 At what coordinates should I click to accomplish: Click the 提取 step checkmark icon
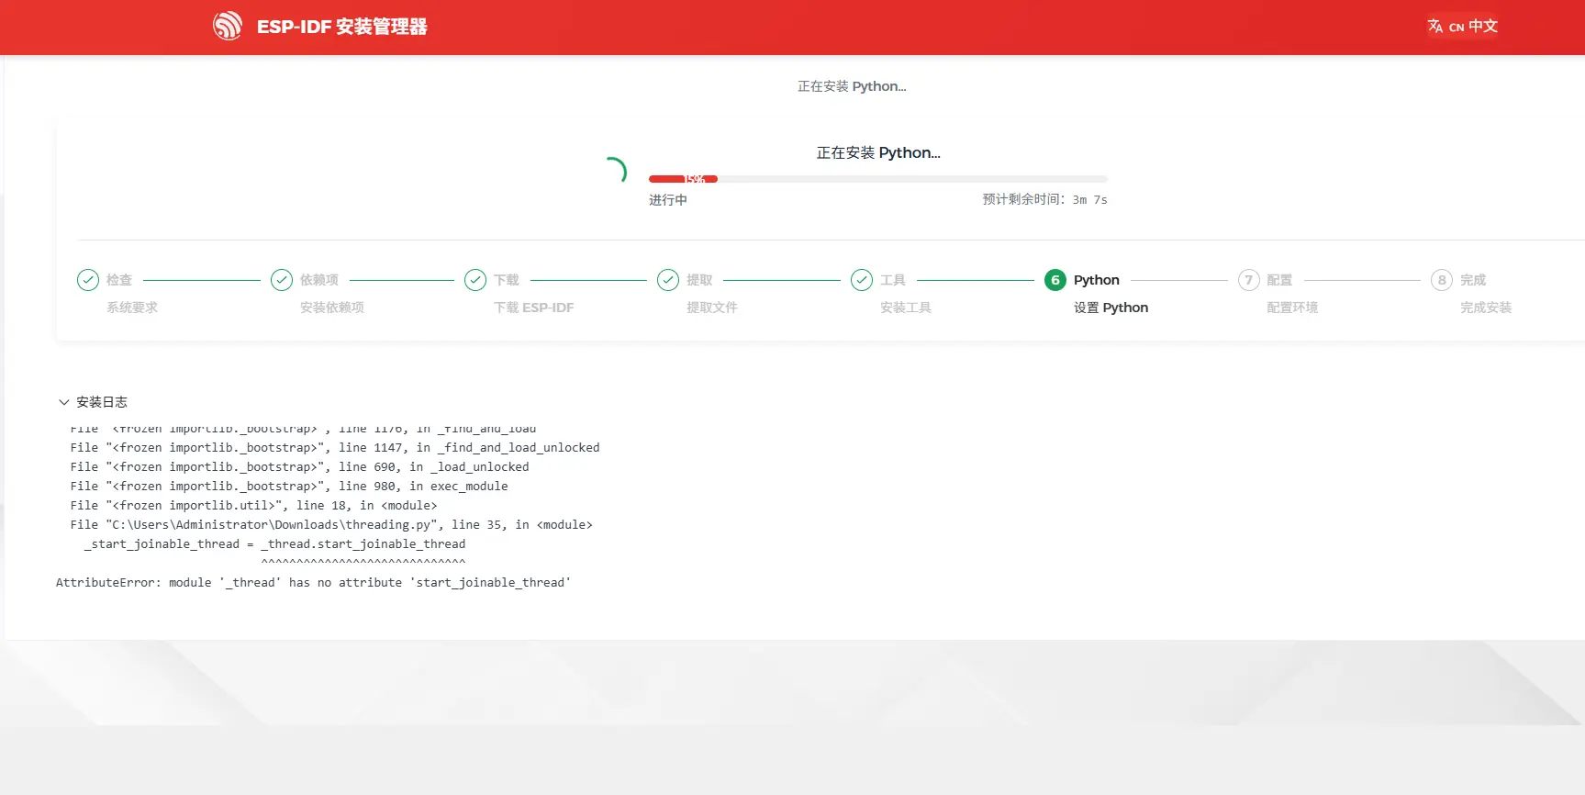click(668, 280)
